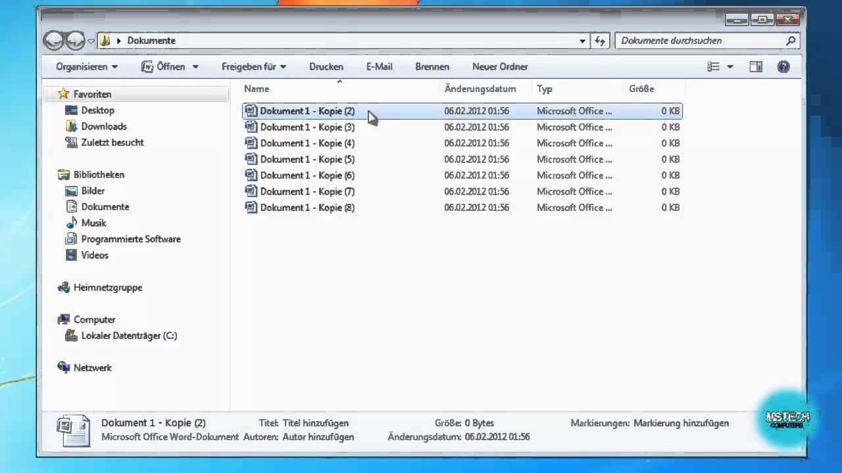Expand the address bar history dropdown

[582, 41]
